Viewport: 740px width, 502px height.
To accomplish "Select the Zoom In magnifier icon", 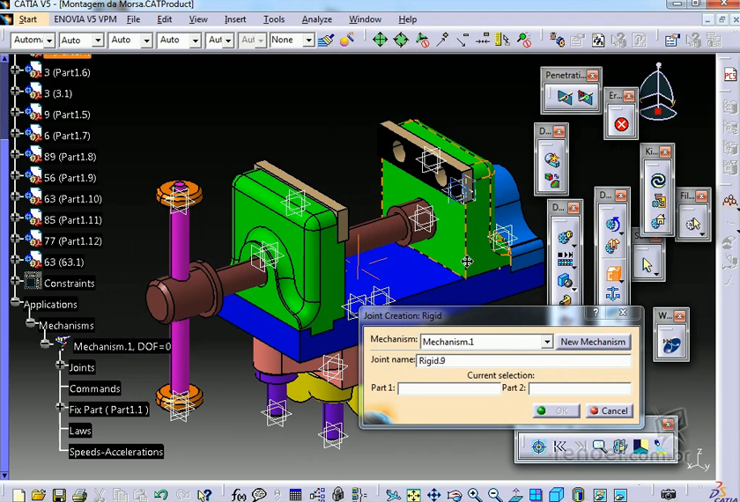I will pos(475,495).
